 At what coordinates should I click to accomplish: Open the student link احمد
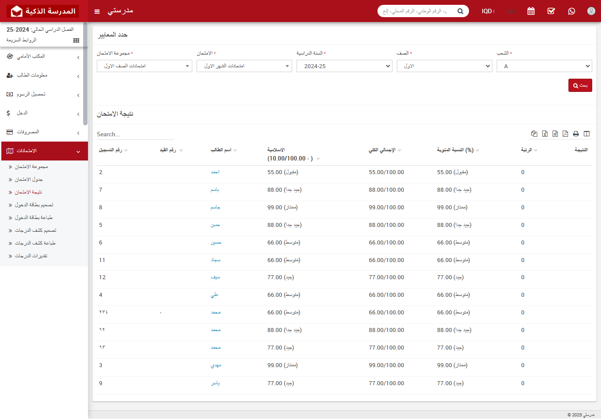pyautogui.click(x=215, y=172)
